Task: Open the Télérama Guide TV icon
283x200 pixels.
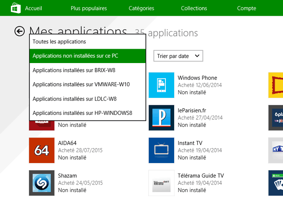Action: coord(162,183)
